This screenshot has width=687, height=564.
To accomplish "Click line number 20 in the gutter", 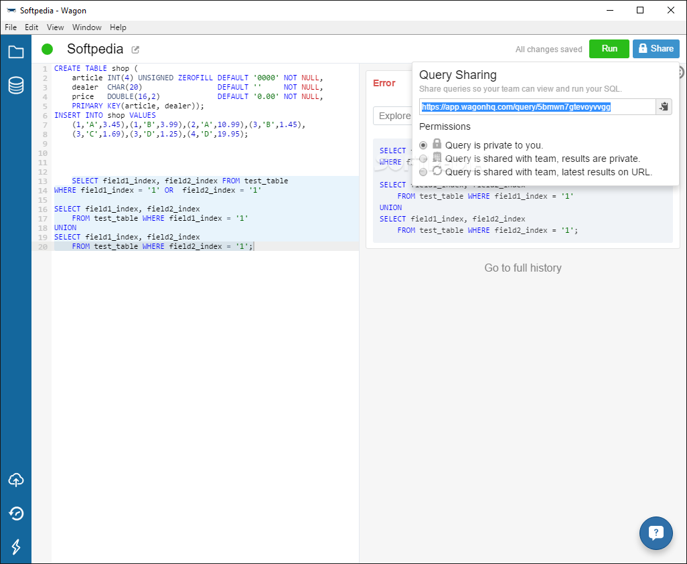I will (x=42, y=246).
